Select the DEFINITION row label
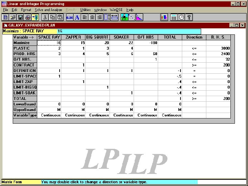 (25, 71)
